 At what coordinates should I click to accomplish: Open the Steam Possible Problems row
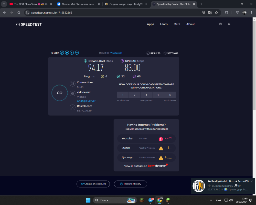(x=146, y=148)
